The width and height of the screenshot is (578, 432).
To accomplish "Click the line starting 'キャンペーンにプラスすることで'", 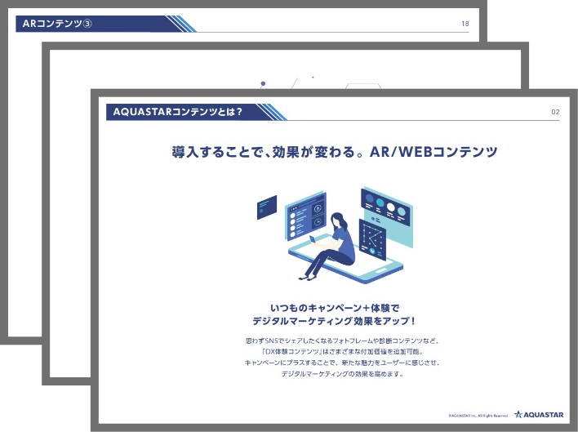I will tap(342, 363).
